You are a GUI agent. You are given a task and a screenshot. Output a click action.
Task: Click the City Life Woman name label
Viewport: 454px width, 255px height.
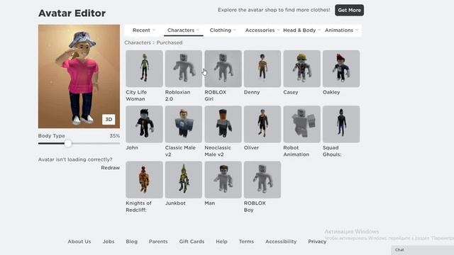[x=136, y=96]
